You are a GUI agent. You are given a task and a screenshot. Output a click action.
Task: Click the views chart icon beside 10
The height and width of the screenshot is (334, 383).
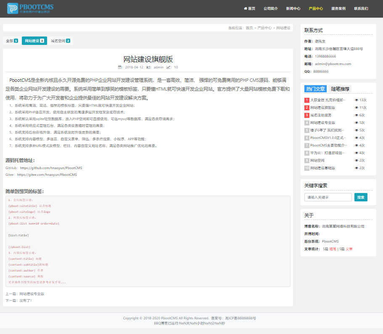tap(168, 67)
